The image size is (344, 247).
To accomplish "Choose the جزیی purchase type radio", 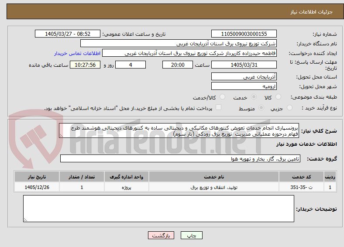I will 289,107.
